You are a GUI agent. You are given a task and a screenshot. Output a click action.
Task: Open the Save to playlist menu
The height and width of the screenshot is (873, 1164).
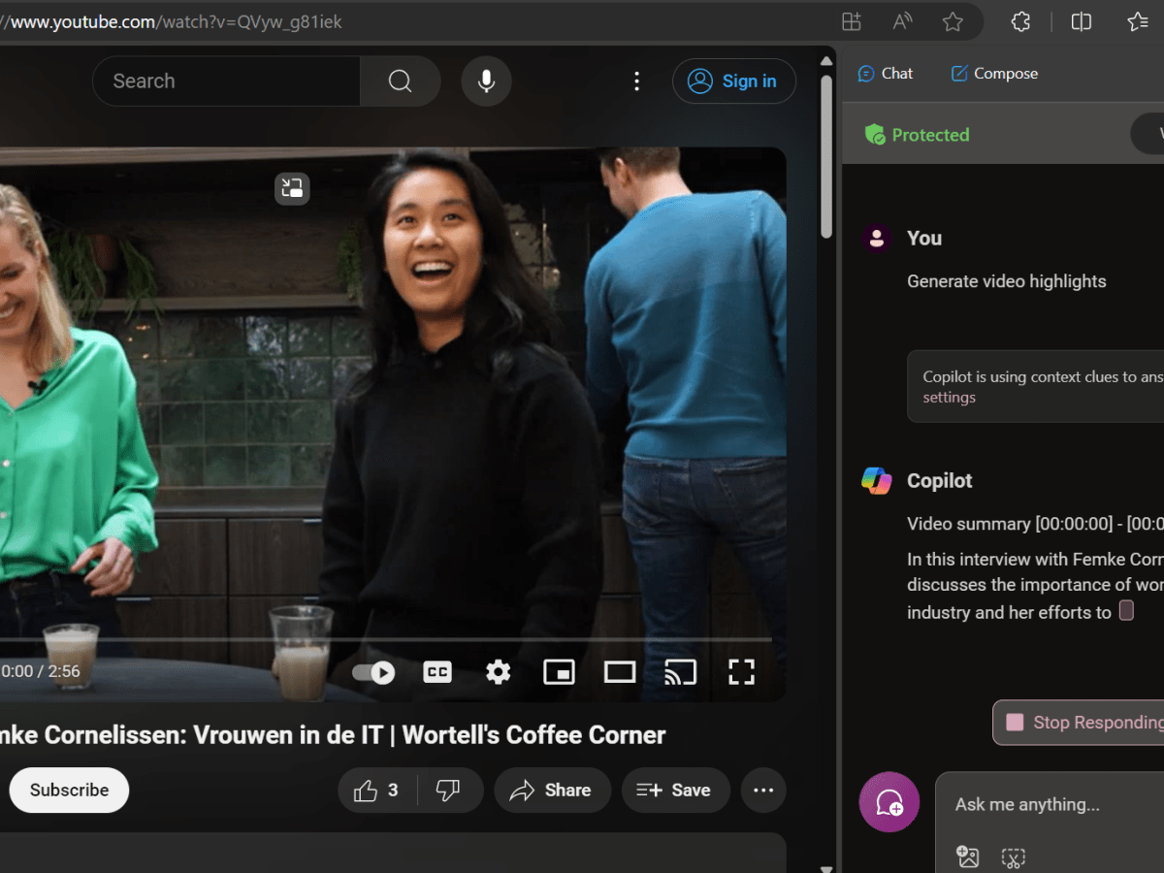(675, 790)
